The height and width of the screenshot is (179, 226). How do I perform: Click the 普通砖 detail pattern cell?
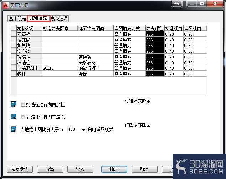[96, 57]
